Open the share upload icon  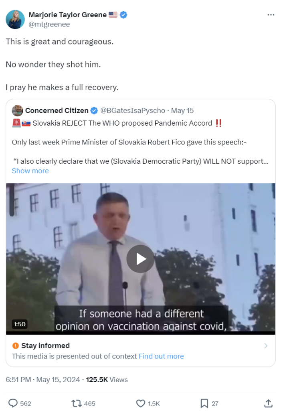pyautogui.click(x=269, y=403)
